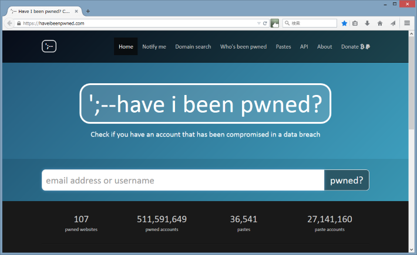This screenshot has width=417, height=255.
Task: Reload the page with refresh icon
Action: point(265,23)
